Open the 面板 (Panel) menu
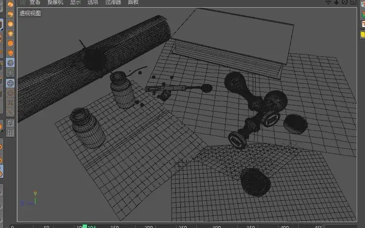365x228 pixels. 133,2
